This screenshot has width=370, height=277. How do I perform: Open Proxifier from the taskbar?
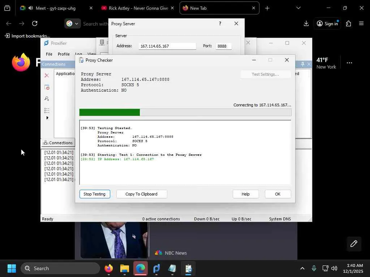[x=156, y=268]
